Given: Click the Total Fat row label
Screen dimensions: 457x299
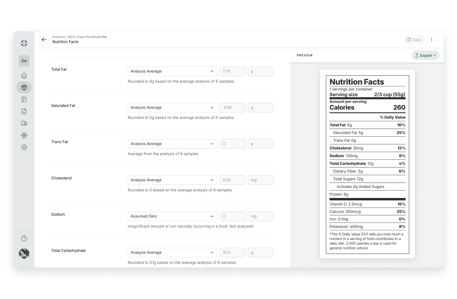Looking at the screenshot, I should pos(59,69).
